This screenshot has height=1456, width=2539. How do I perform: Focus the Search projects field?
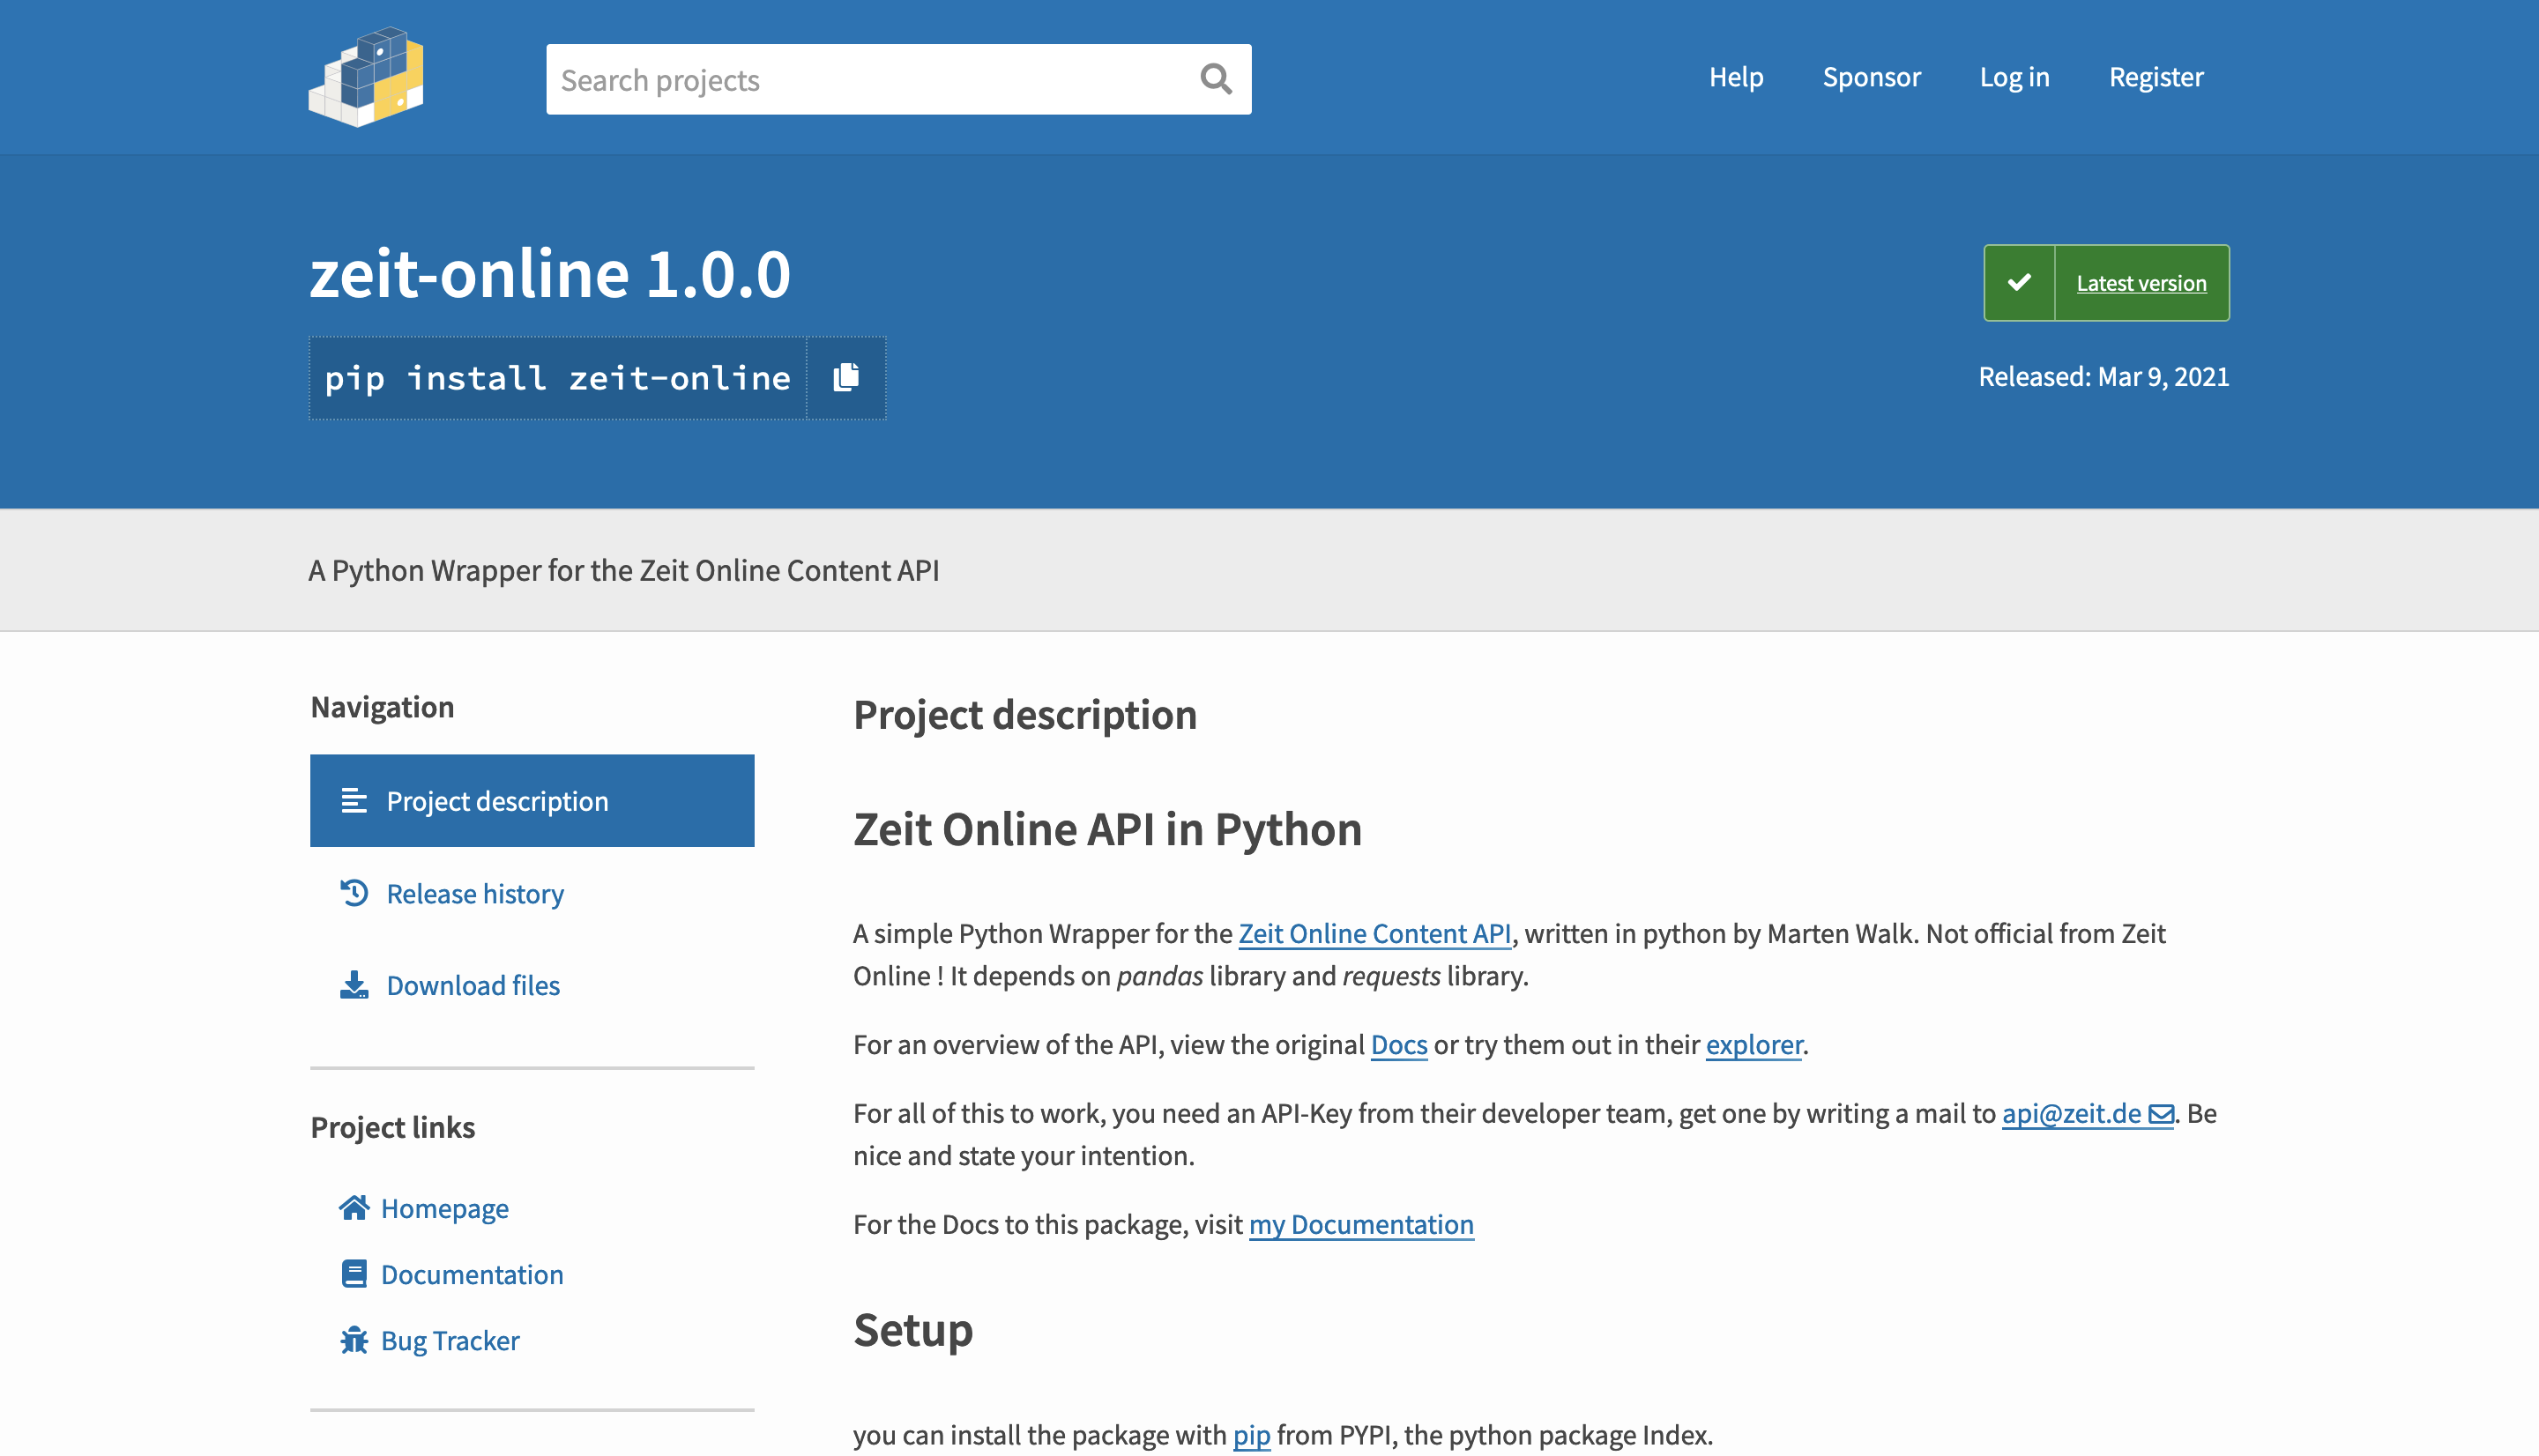[870, 79]
